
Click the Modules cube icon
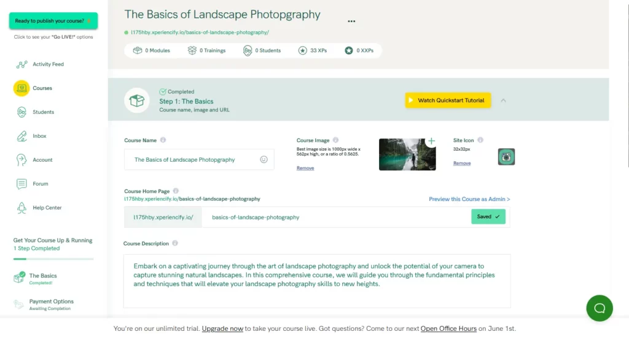[138, 50]
